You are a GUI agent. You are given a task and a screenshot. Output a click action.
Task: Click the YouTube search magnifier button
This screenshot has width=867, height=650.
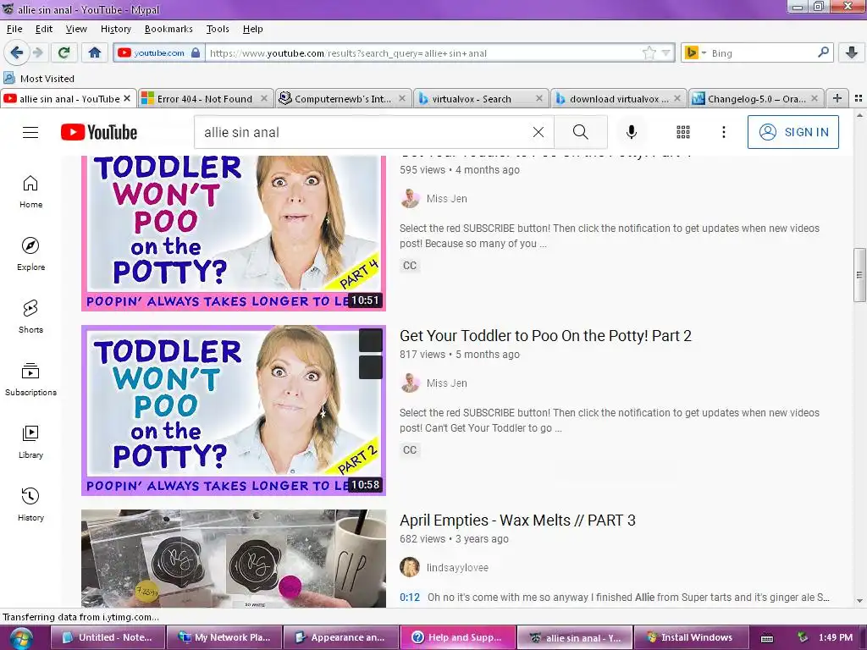tap(581, 132)
